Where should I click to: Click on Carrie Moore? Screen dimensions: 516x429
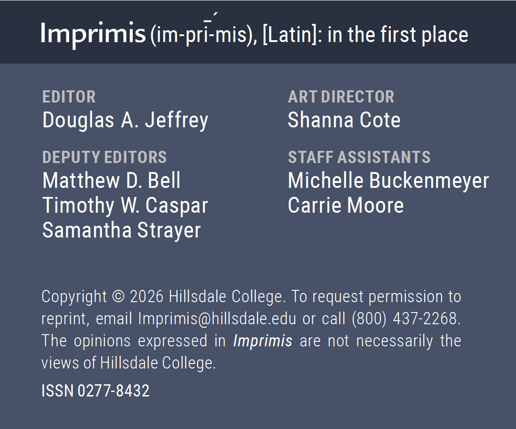346,205
